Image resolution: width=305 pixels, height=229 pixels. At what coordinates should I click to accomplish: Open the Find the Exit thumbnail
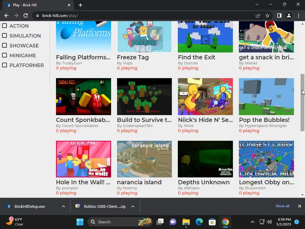click(205, 37)
